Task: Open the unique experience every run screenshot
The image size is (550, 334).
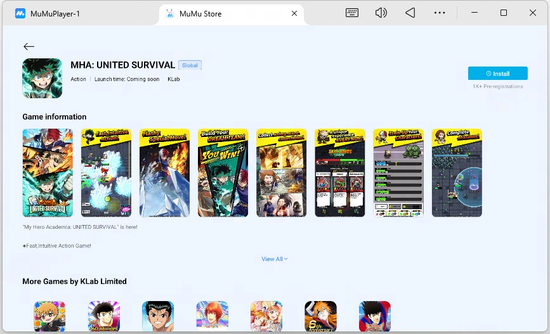Action: 340,172
